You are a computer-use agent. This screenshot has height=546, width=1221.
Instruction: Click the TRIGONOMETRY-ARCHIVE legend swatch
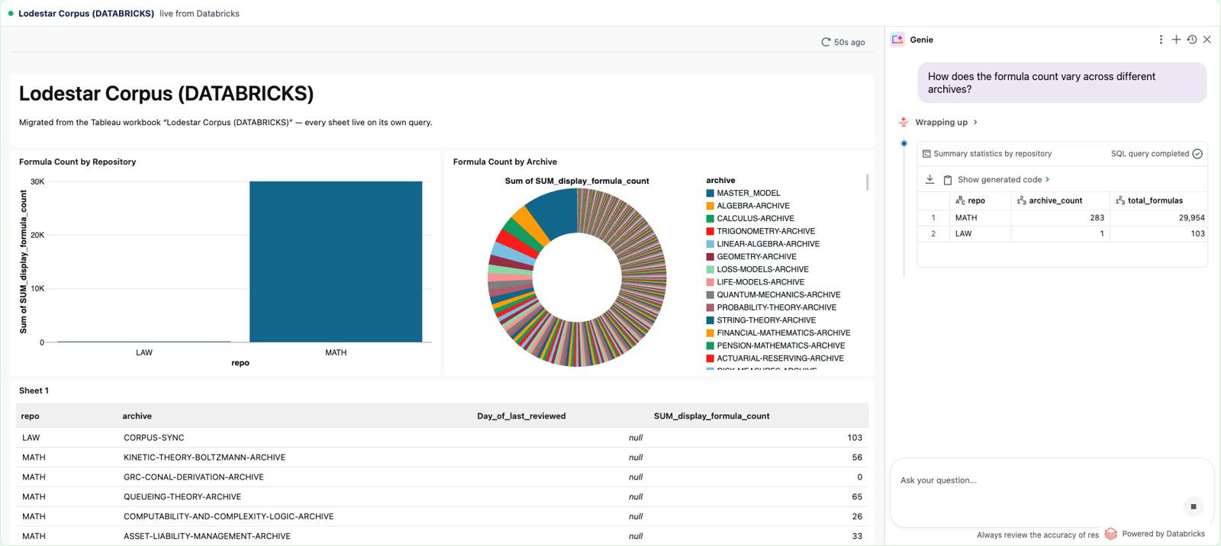tap(710, 232)
